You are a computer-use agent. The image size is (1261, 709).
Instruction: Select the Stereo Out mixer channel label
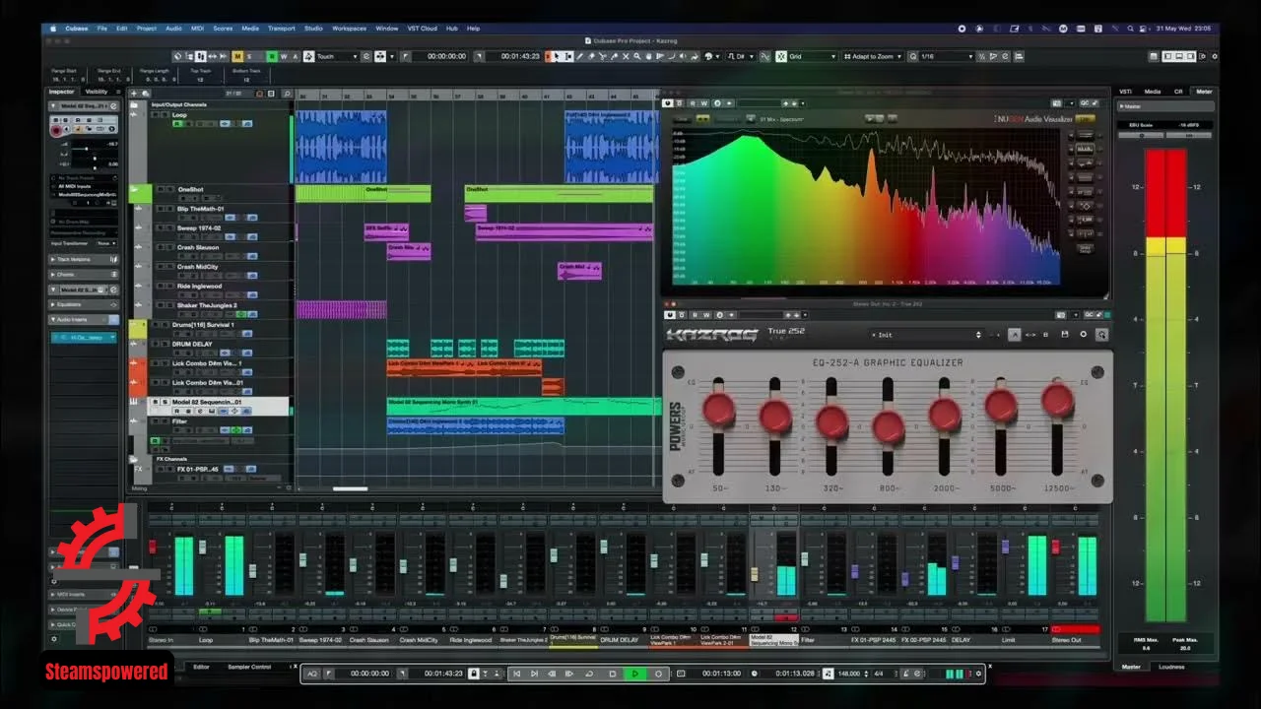1067,640
